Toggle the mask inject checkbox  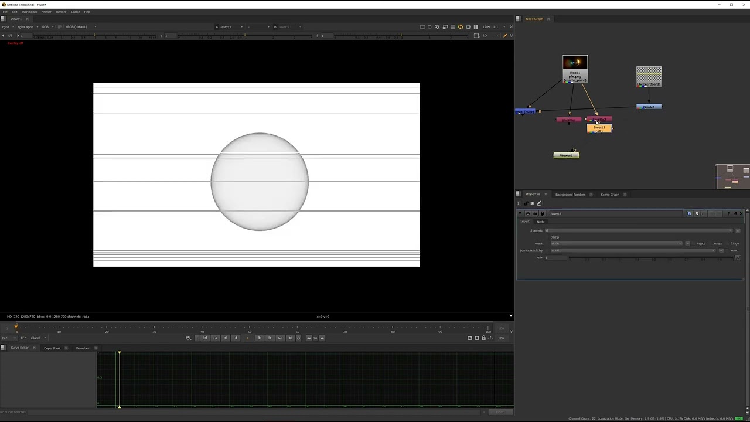694,243
